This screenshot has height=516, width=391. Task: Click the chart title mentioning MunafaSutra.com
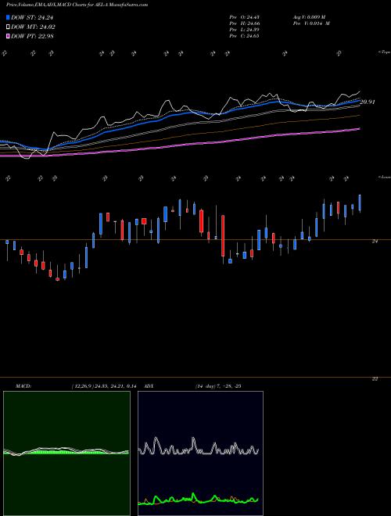(x=77, y=5)
